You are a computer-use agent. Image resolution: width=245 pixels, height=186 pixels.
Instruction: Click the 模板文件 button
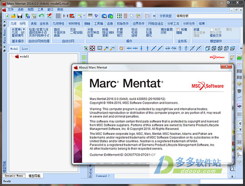(x=216, y=36)
